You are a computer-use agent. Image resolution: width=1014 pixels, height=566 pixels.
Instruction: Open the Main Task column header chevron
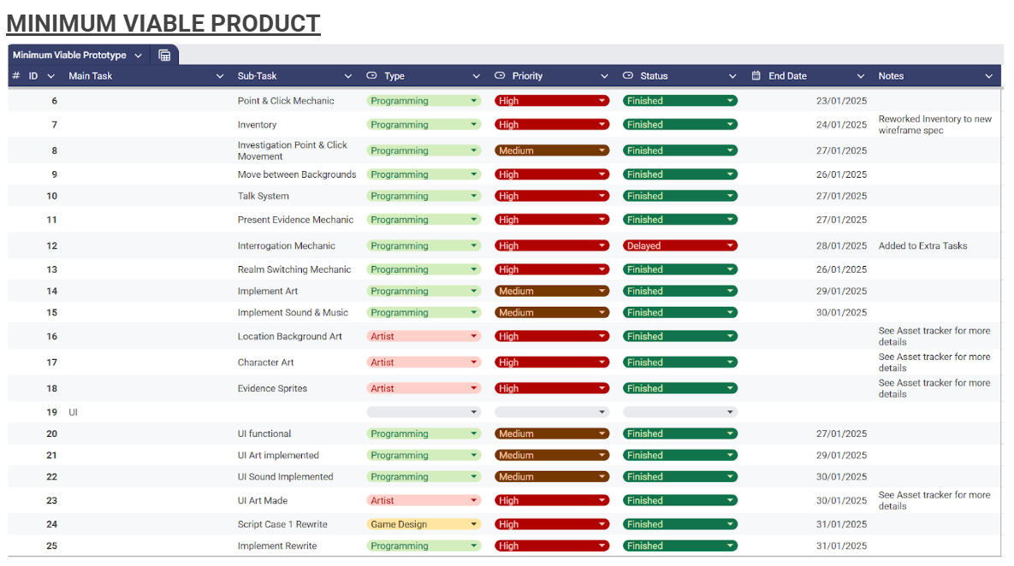220,76
